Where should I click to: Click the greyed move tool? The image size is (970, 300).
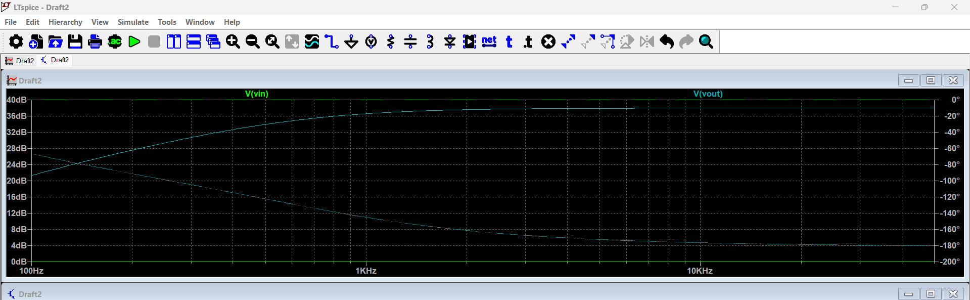588,41
